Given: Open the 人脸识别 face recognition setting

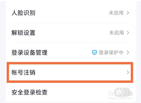Looking at the screenshot, I should [x=71, y=13].
